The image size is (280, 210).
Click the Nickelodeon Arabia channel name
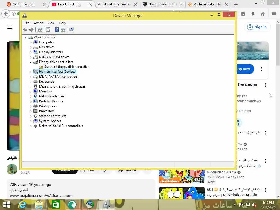[221, 172]
